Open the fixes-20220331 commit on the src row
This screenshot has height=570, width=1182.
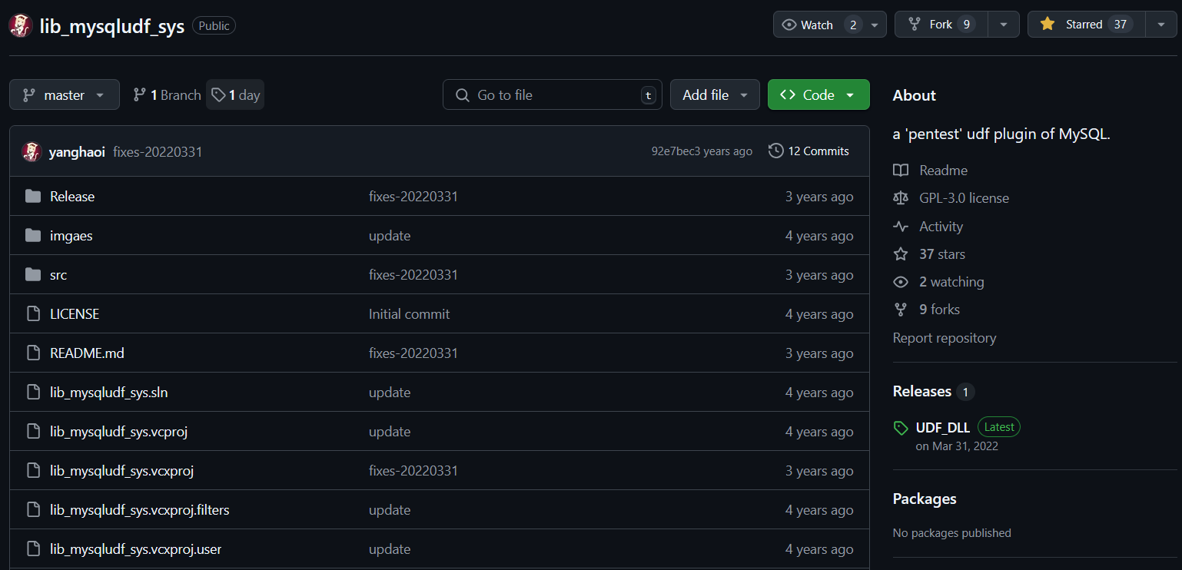tap(413, 275)
